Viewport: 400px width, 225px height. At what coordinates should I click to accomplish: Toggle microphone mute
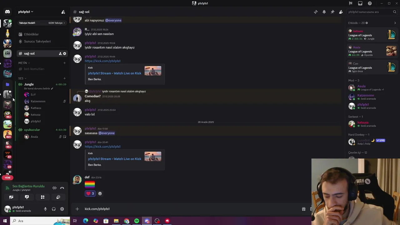(45, 209)
